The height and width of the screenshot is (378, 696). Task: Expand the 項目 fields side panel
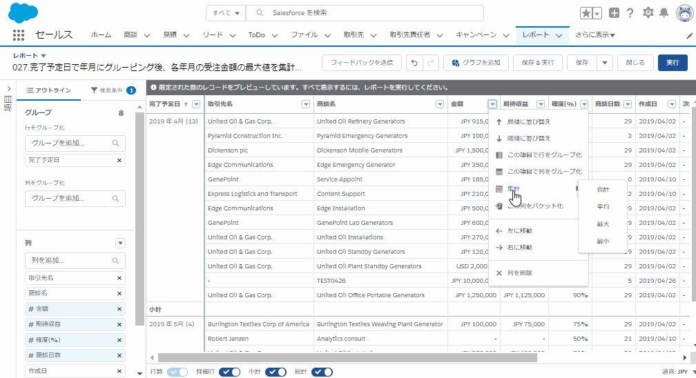(x=8, y=89)
